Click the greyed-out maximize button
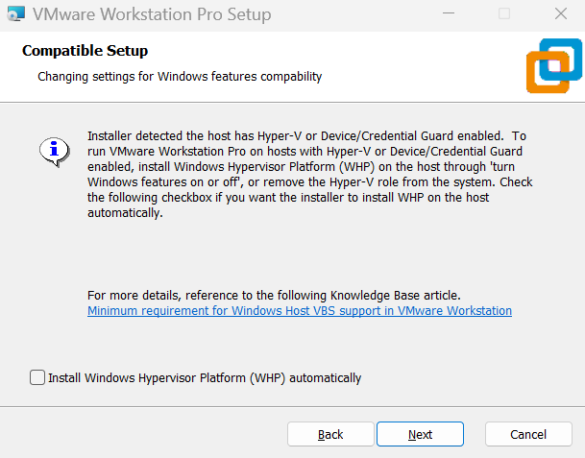This screenshot has width=585, height=458. pos(504,14)
